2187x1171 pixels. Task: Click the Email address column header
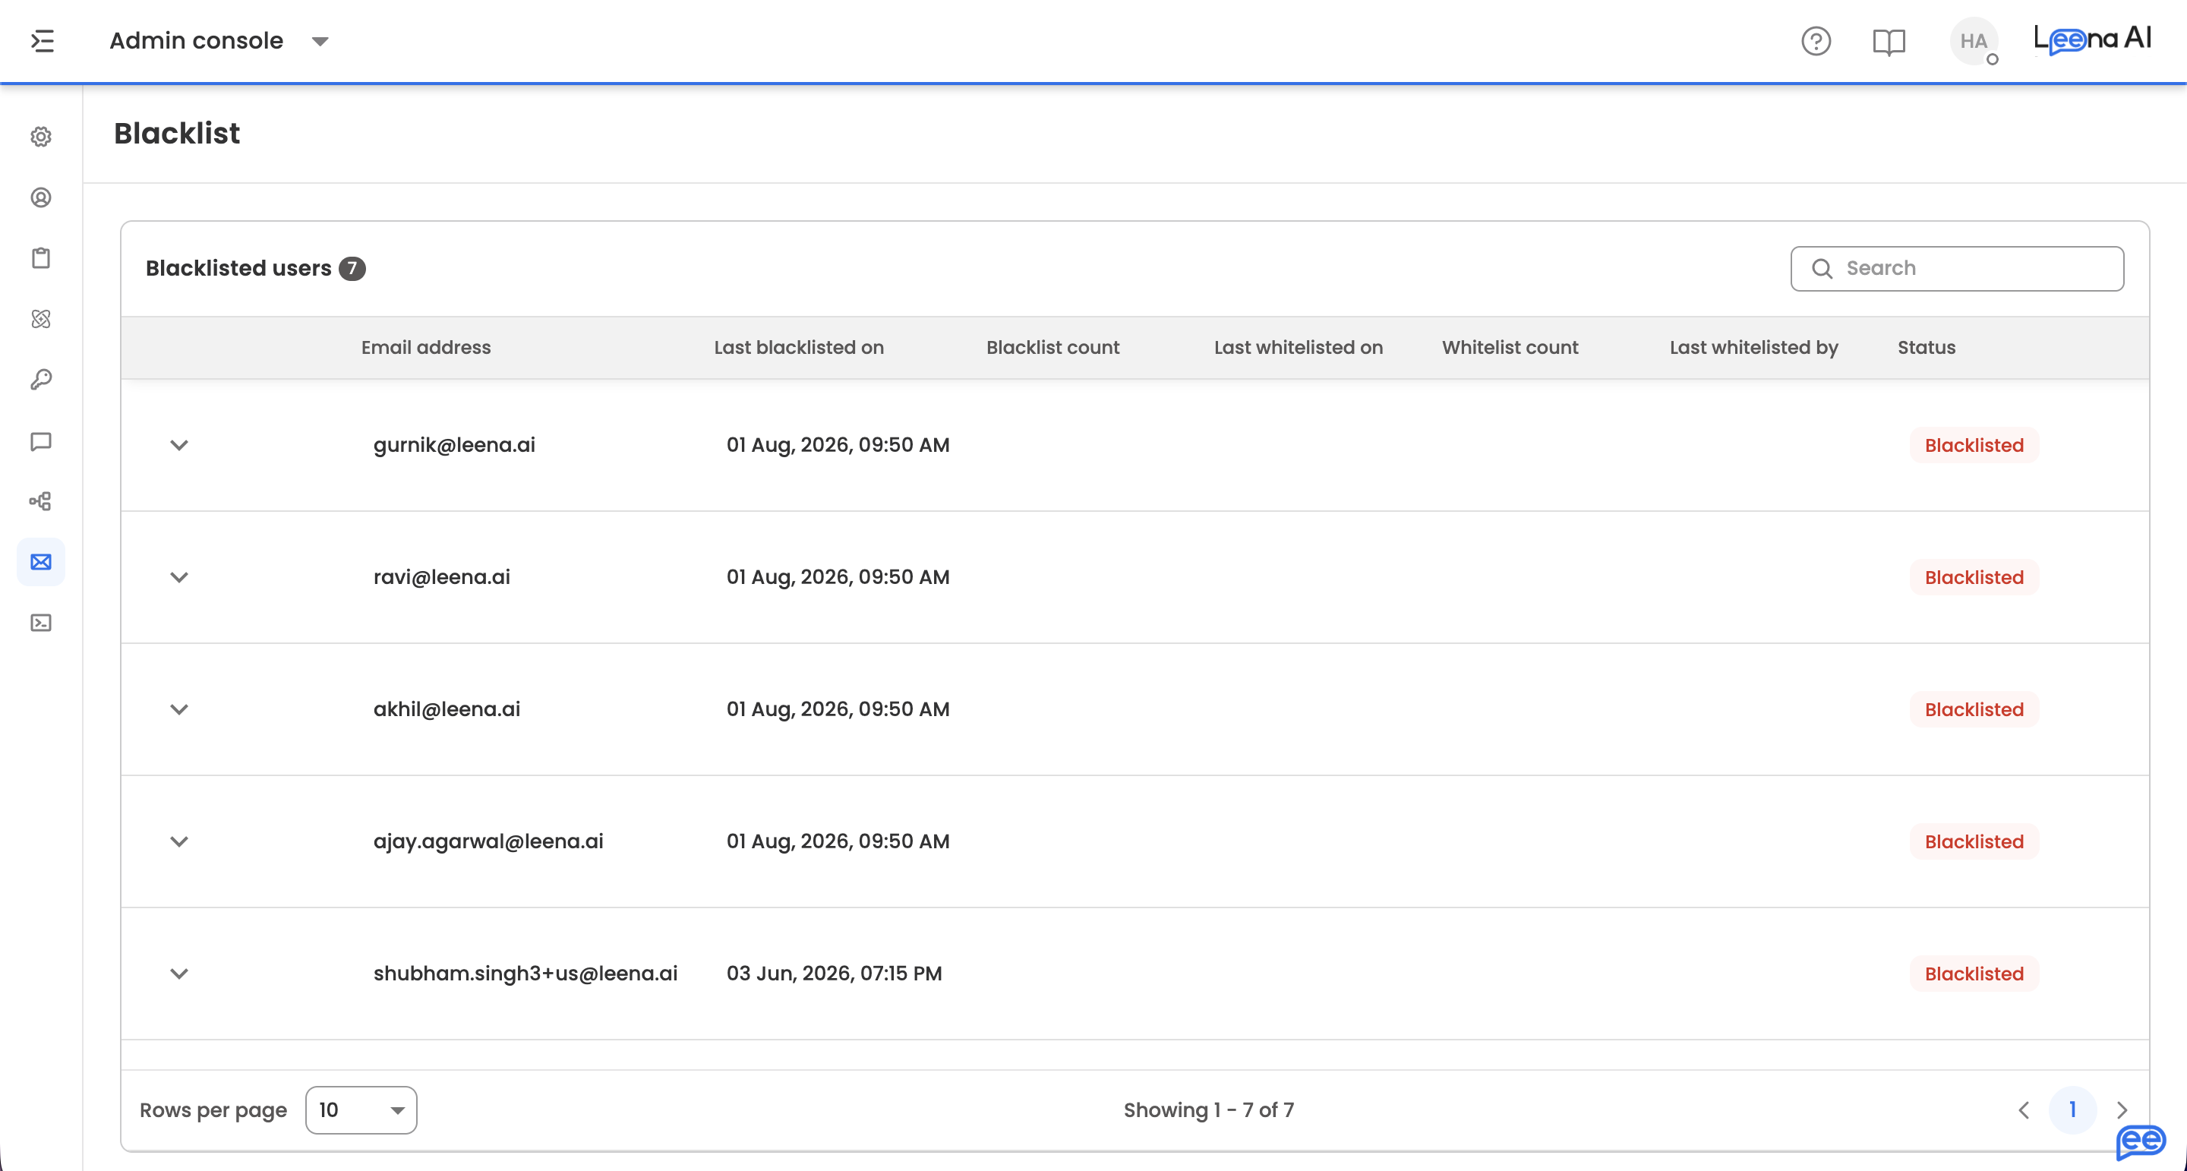pos(426,347)
